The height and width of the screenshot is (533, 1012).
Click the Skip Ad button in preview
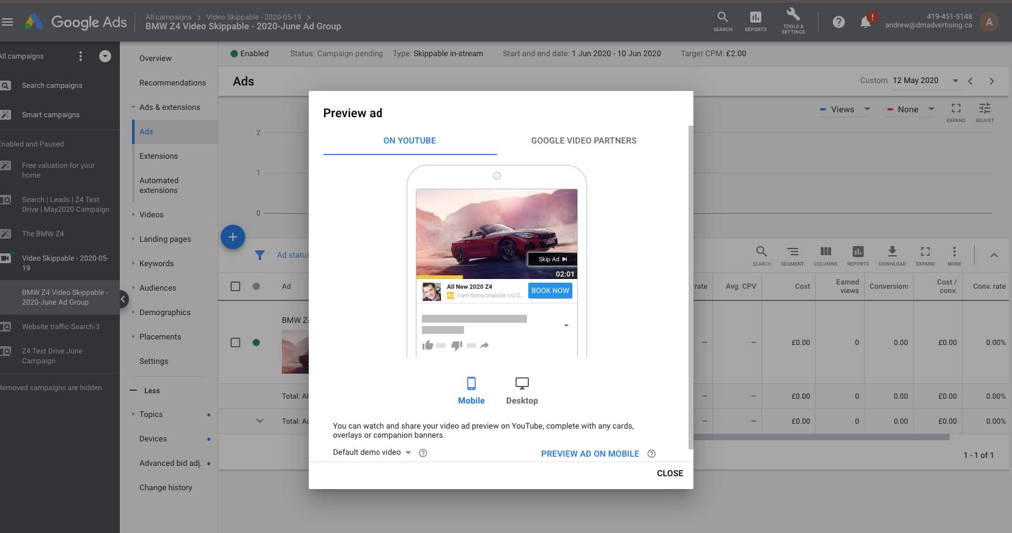tap(553, 259)
